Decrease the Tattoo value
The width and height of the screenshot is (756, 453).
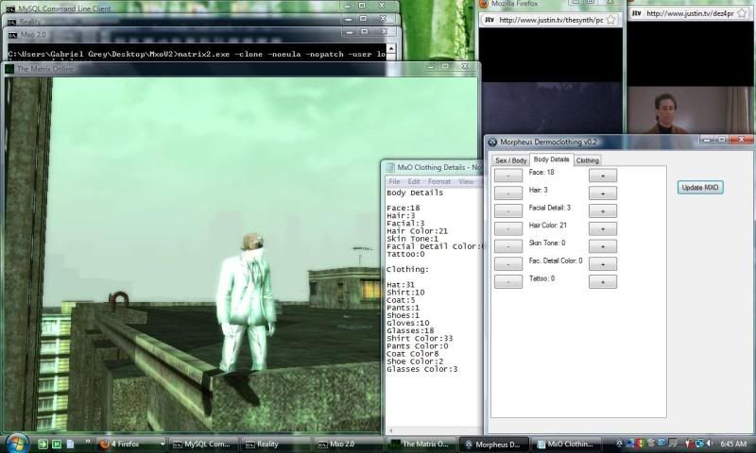(508, 281)
